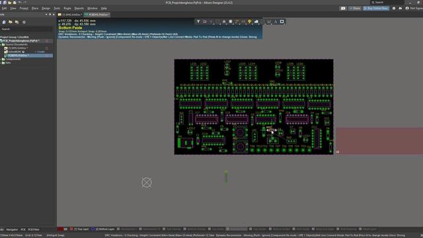Click the Save icon in the quick access bar

(5, 3)
